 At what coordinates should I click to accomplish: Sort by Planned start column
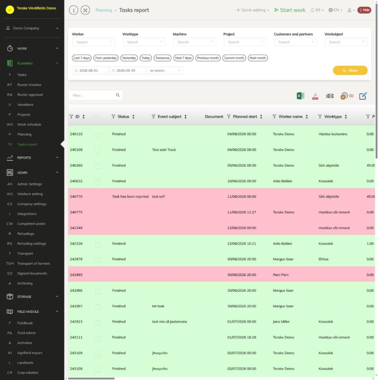pyautogui.click(x=261, y=117)
